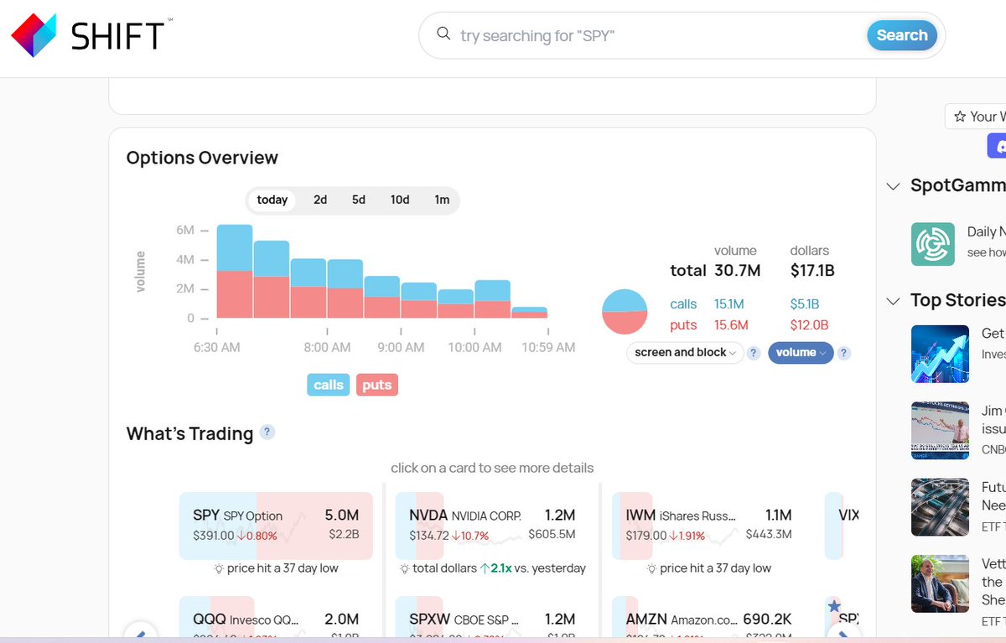This screenshot has width=1006, height=643.
Task: Open the blue 'volume' dropdown
Action: [x=801, y=353]
